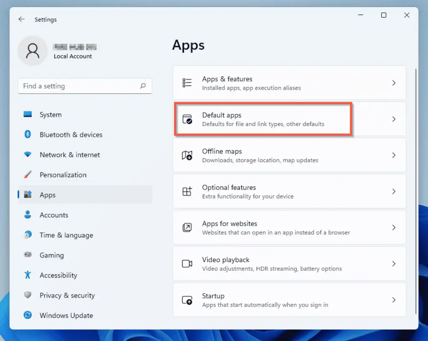Viewport: 428px width, 341px height.
Task: Click the user profile avatar icon
Action: point(33,51)
